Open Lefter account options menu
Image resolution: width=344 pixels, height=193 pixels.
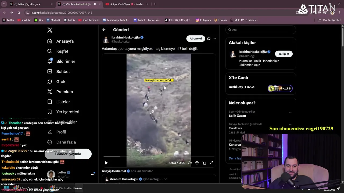click(x=92, y=174)
